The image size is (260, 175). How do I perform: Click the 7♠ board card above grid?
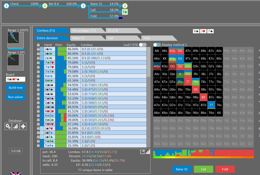[211, 31]
